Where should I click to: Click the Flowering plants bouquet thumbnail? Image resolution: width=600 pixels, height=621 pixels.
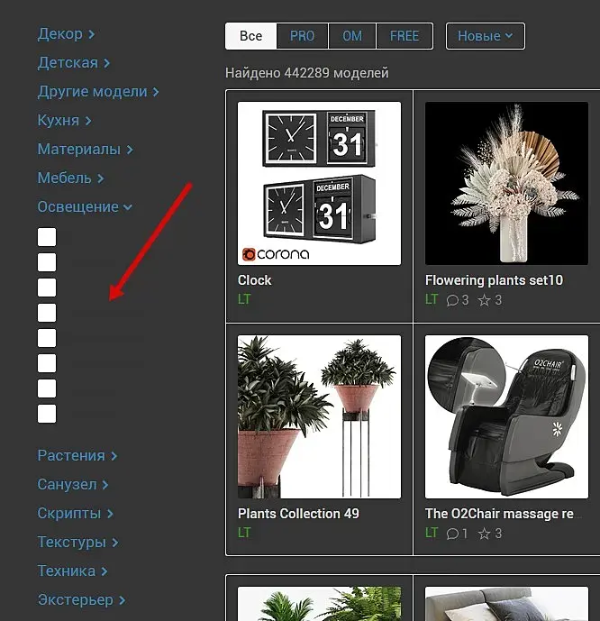click(506, 183)
